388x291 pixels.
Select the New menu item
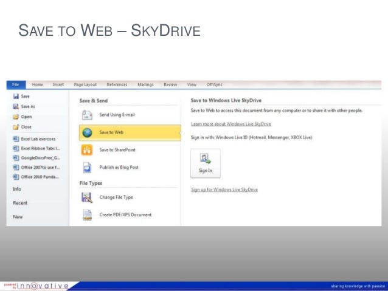tap(18, 217)
